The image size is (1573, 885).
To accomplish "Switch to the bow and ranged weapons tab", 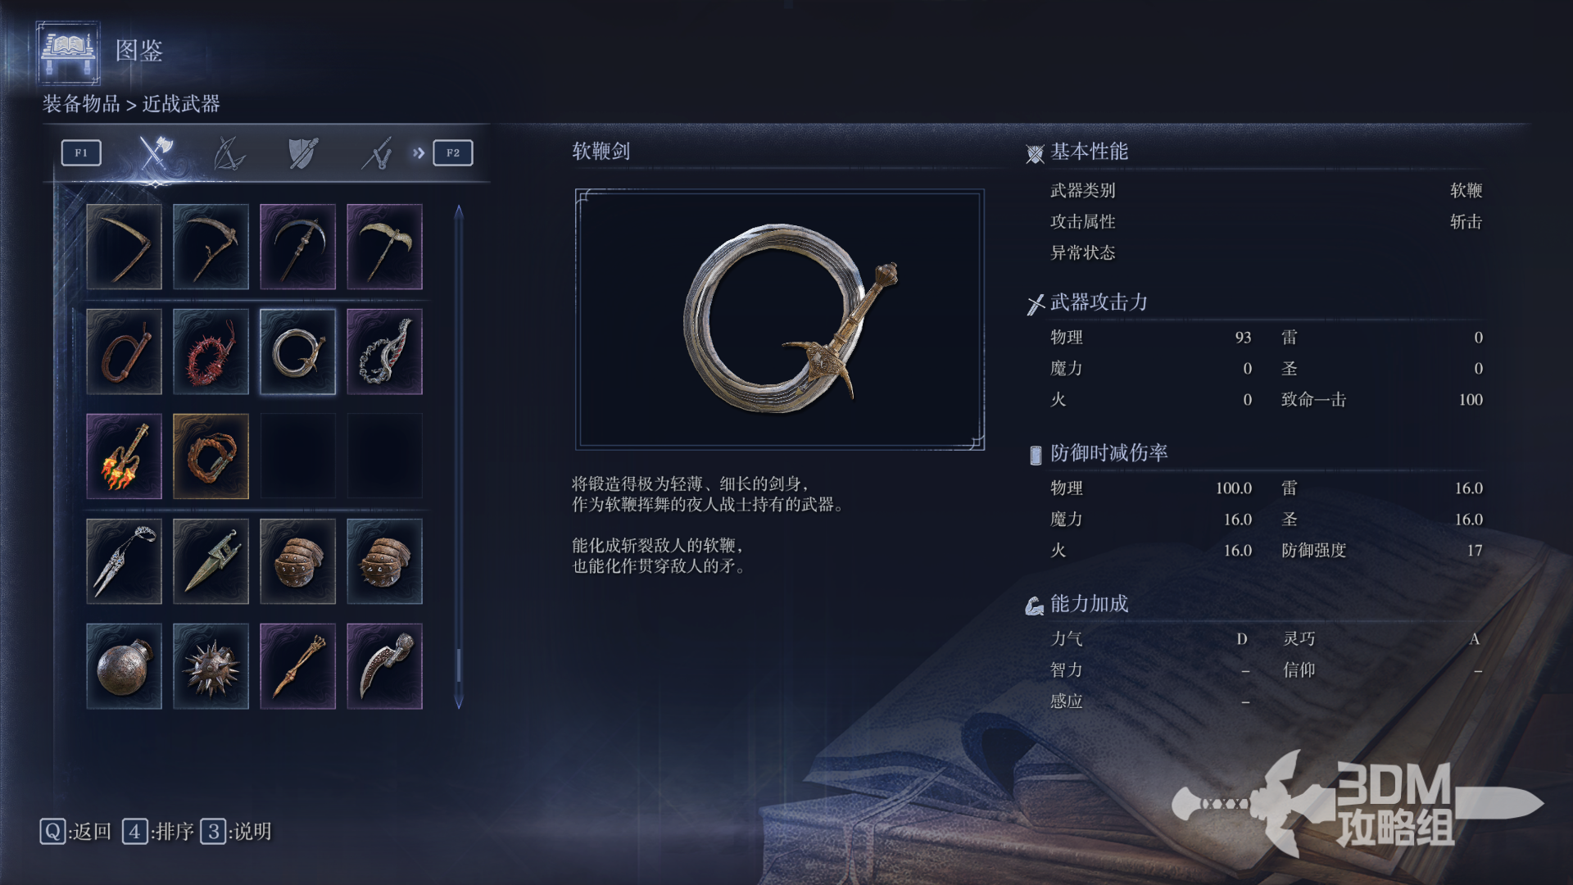I will (229, 152).
